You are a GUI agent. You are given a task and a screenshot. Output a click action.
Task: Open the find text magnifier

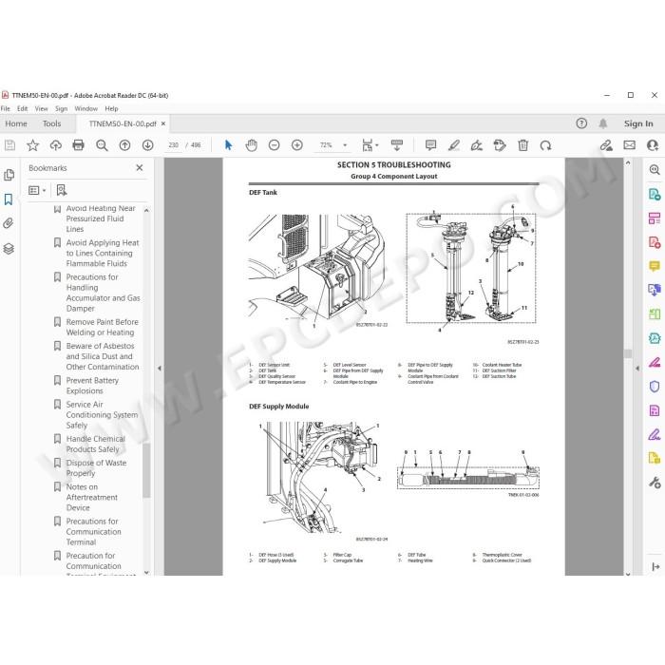coord(102,145)
